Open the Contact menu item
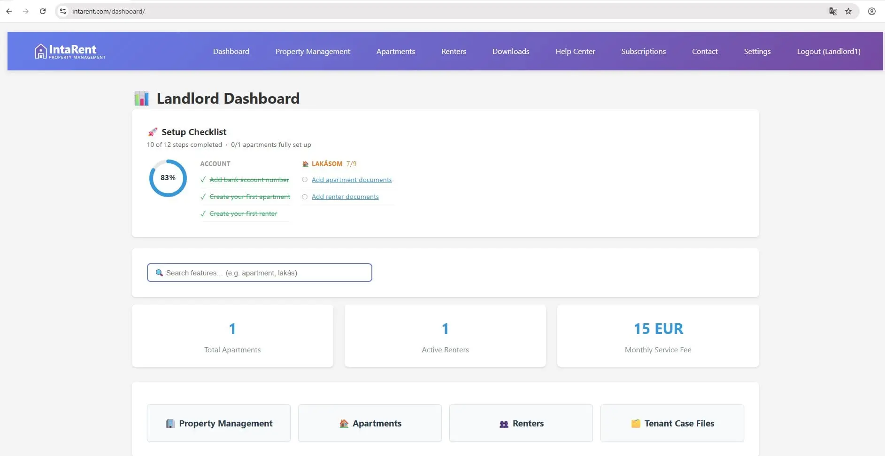The height and width of the screenshot is (456, 885). click(705, 51)
